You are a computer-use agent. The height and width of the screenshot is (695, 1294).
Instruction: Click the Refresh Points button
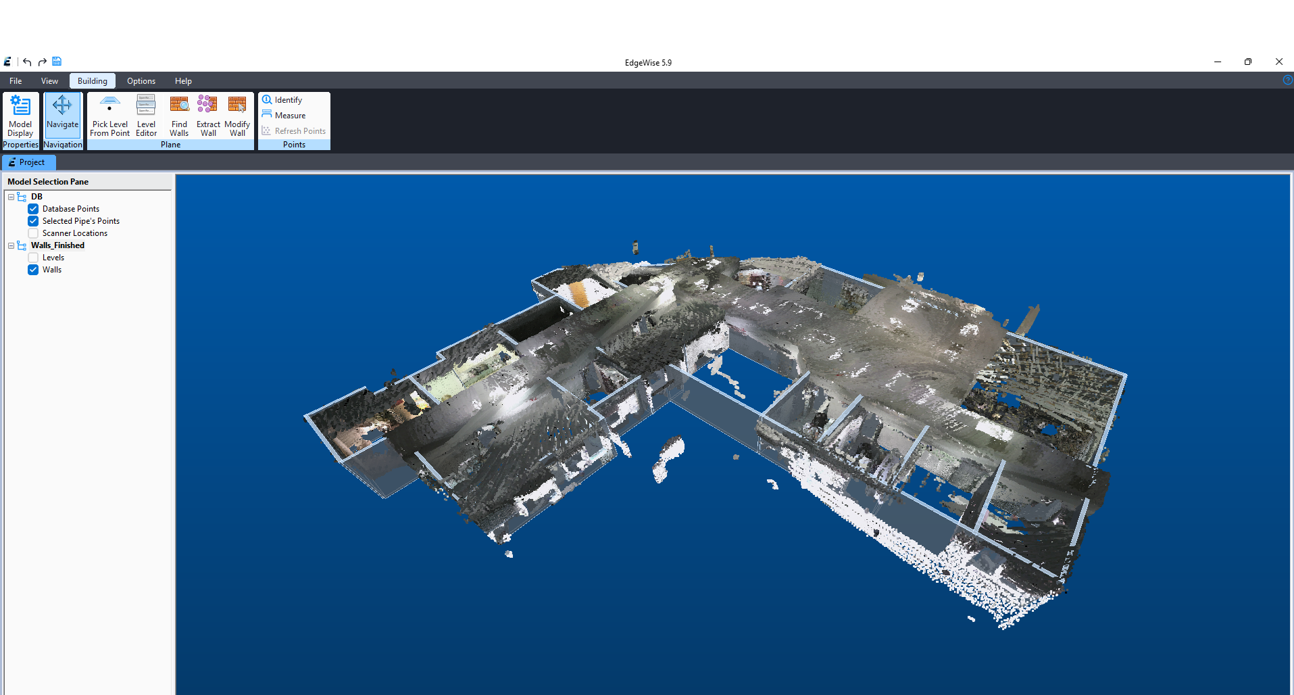[x=294, y=131]
